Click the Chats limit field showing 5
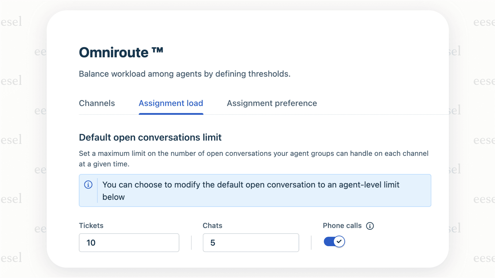This screenshot has width=495, height=278. click(x=251, y=243)
